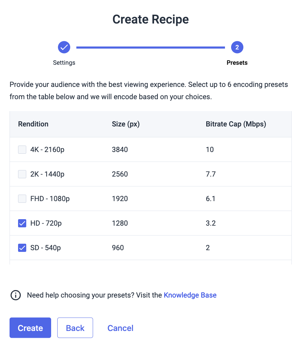Deselect the SD - 540p preset checkbox
This screenshot has height=348, width=302.
click(x=22, y=248)
